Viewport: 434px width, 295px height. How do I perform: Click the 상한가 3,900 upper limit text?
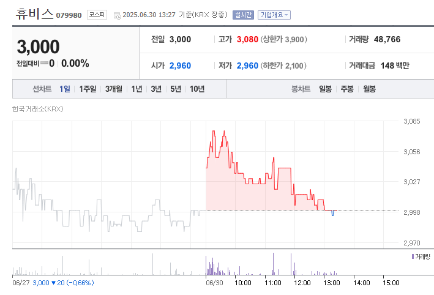pos(283,39)
